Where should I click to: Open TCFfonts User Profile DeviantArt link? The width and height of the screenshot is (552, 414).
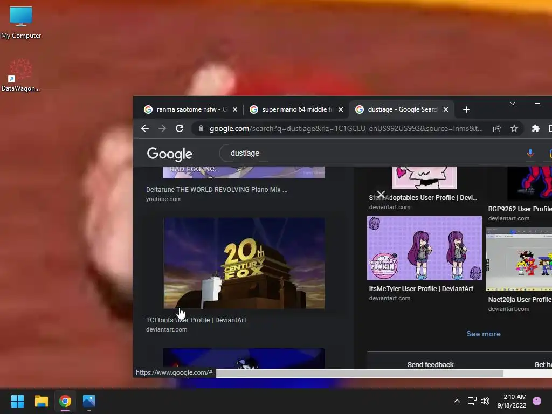196,320
